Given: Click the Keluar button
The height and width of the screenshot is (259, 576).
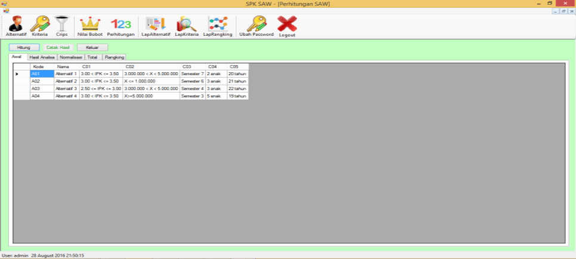Looking at the screenshot, I should coord(92,48).
